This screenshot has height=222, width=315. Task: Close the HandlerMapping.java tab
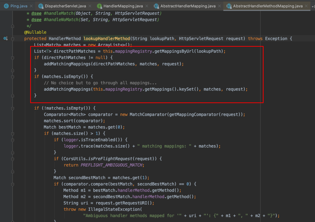[147, 6]
